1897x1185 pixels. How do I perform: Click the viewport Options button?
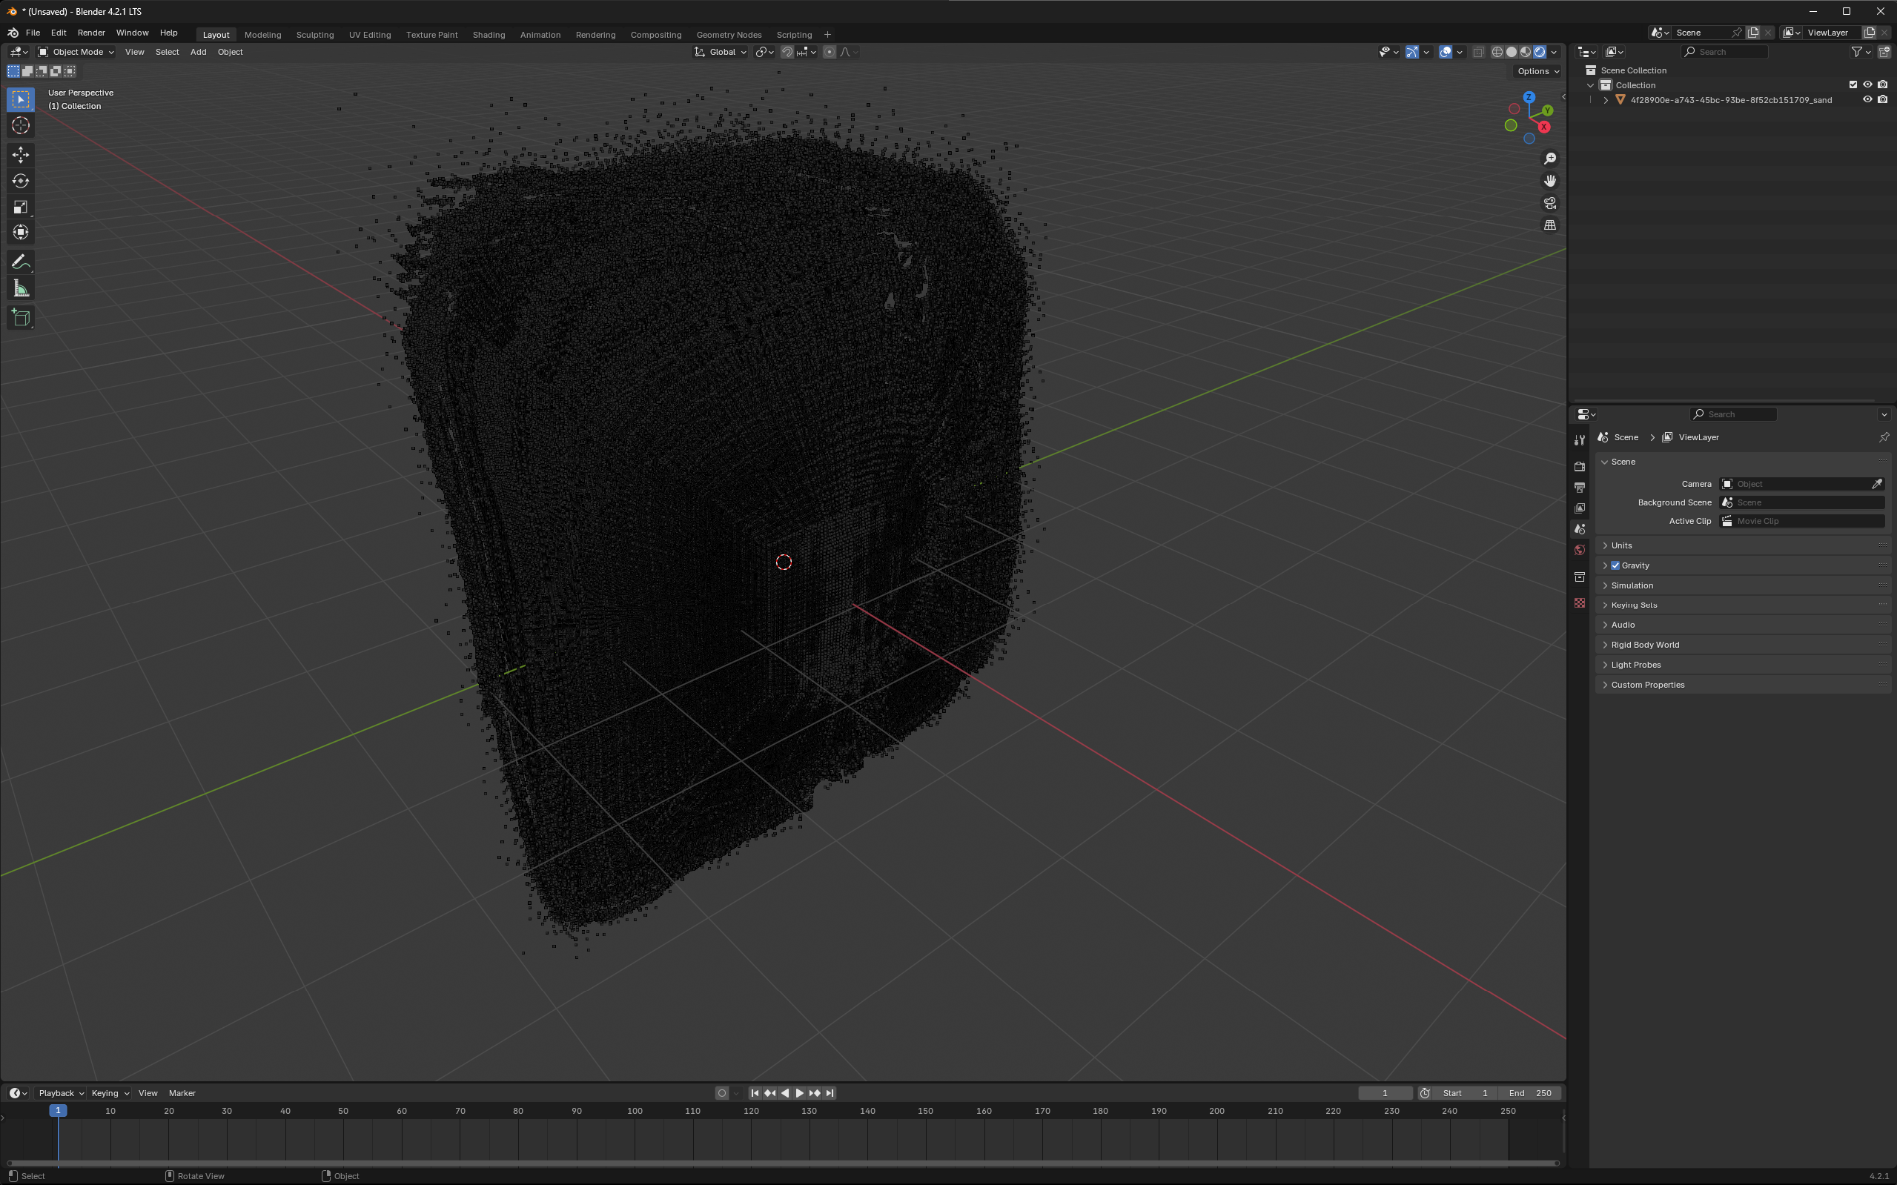[x=1537, y=71]
